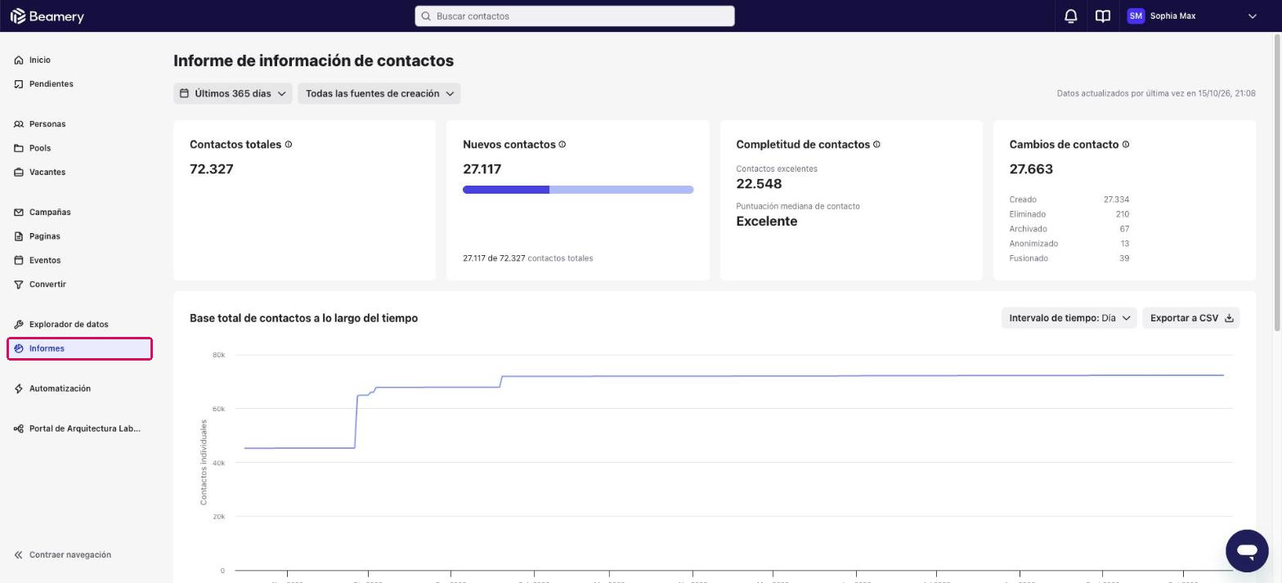Click the Contactos totales value 72.327
Screen dimensions: 1282x583
pos(212,169)
